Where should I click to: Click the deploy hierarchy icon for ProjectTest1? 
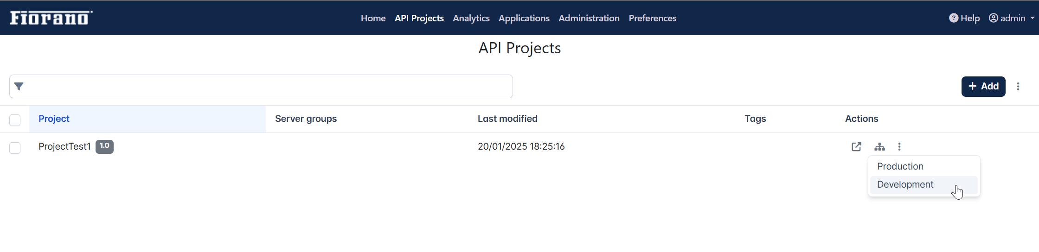879,147
